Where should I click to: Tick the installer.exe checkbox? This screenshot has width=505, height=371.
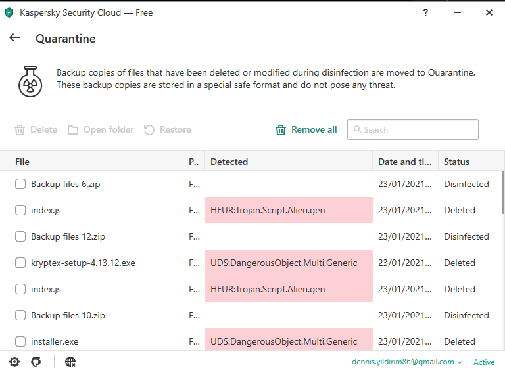pyautogui.click(x=20, y=342)
